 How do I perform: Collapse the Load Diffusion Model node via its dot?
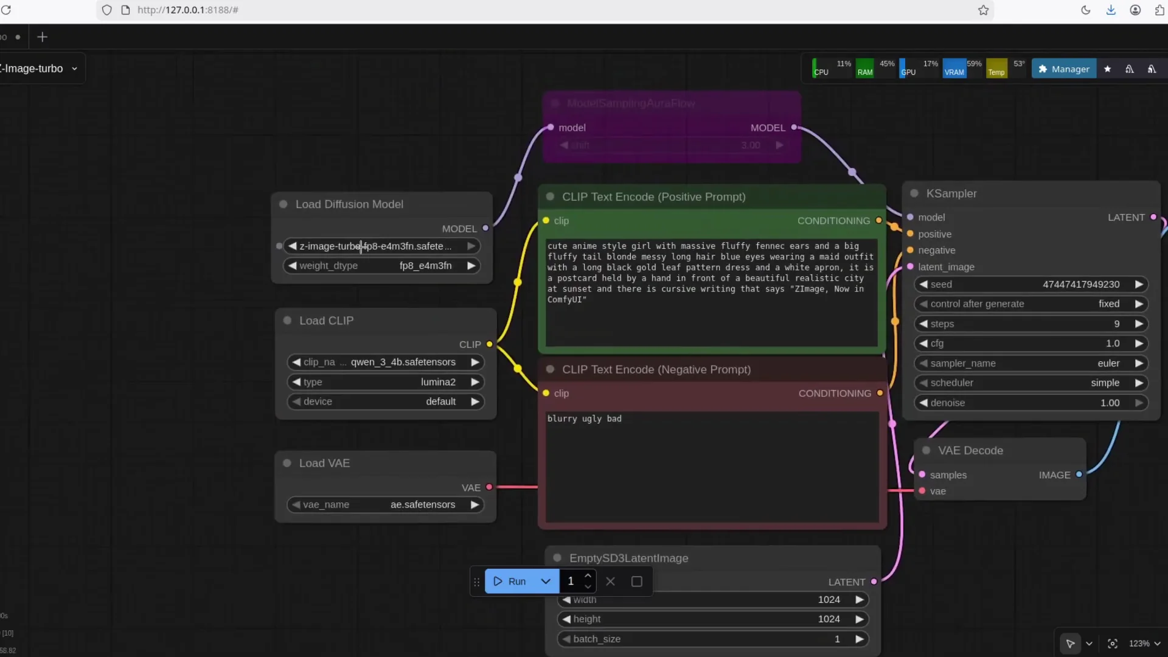tap(283, 204)
